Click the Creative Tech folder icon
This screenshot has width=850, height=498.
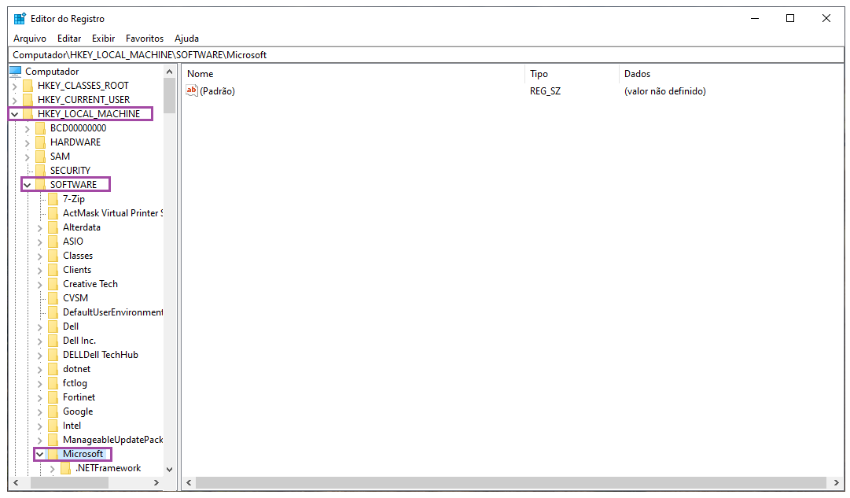53,284
